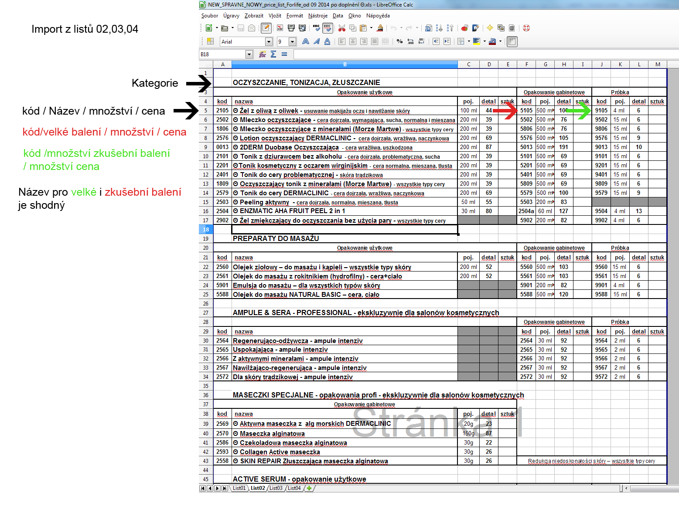
Task: Click the Sort Ascending icon
Action: coord(439,28)
